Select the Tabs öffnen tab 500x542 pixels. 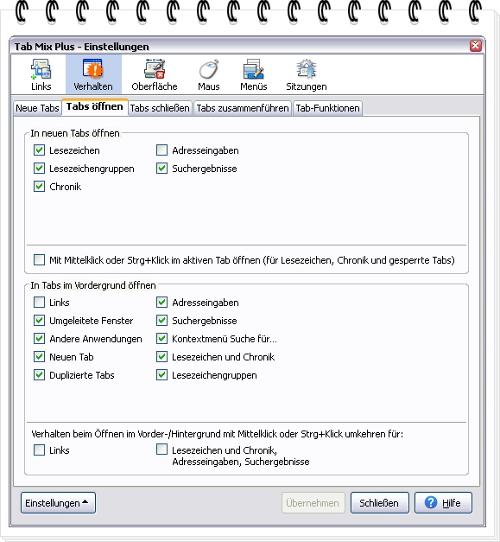95,107
